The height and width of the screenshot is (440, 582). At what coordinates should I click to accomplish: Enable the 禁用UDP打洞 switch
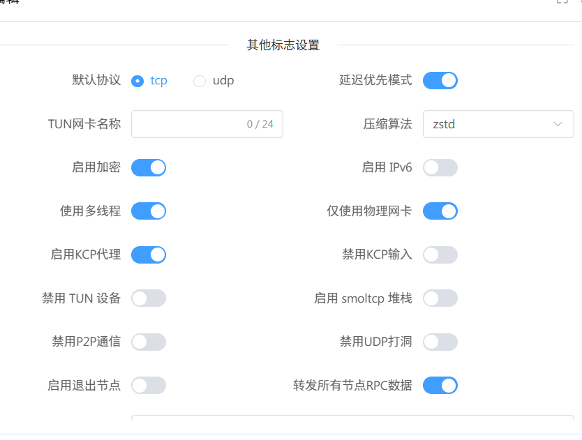tap(440, 342)
